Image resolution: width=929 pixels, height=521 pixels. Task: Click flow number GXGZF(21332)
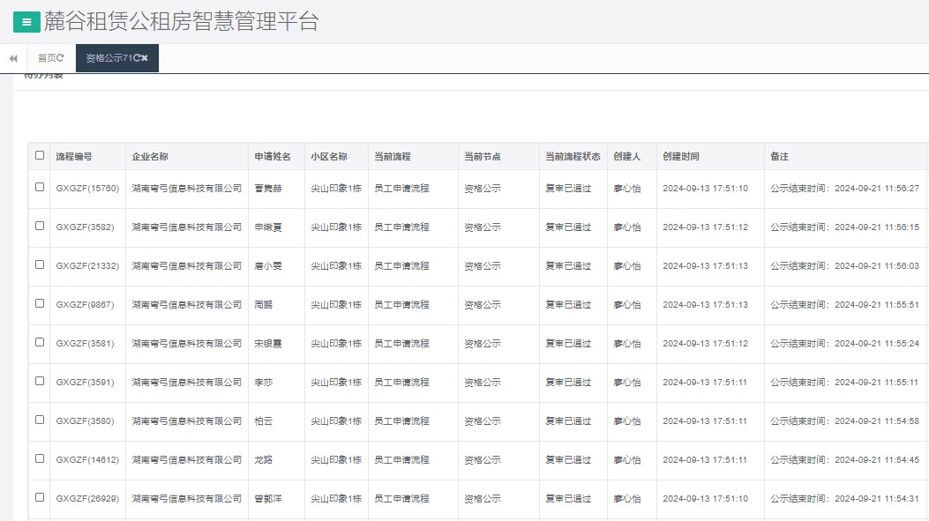coord(89,265)
